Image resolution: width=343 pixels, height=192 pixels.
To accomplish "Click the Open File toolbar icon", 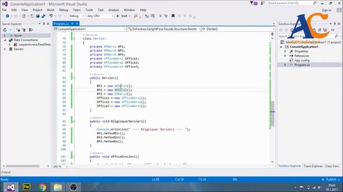I will (x=32, y=16).
